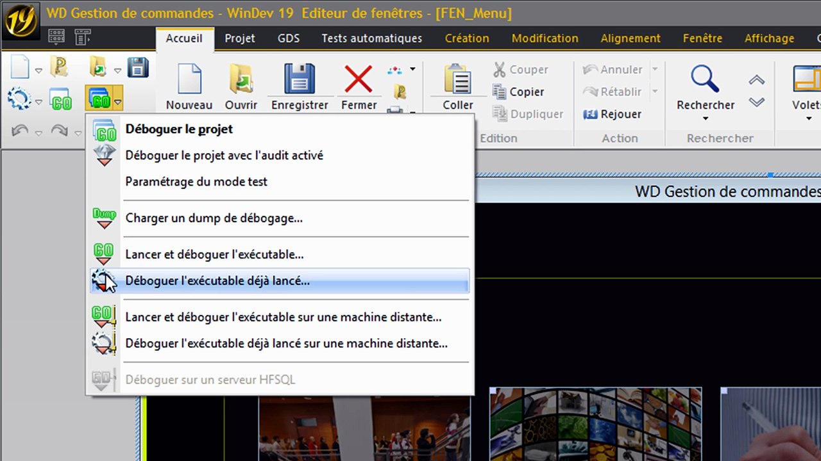
Task: Click the Rejouer F4 command
Action: point(612,114)
